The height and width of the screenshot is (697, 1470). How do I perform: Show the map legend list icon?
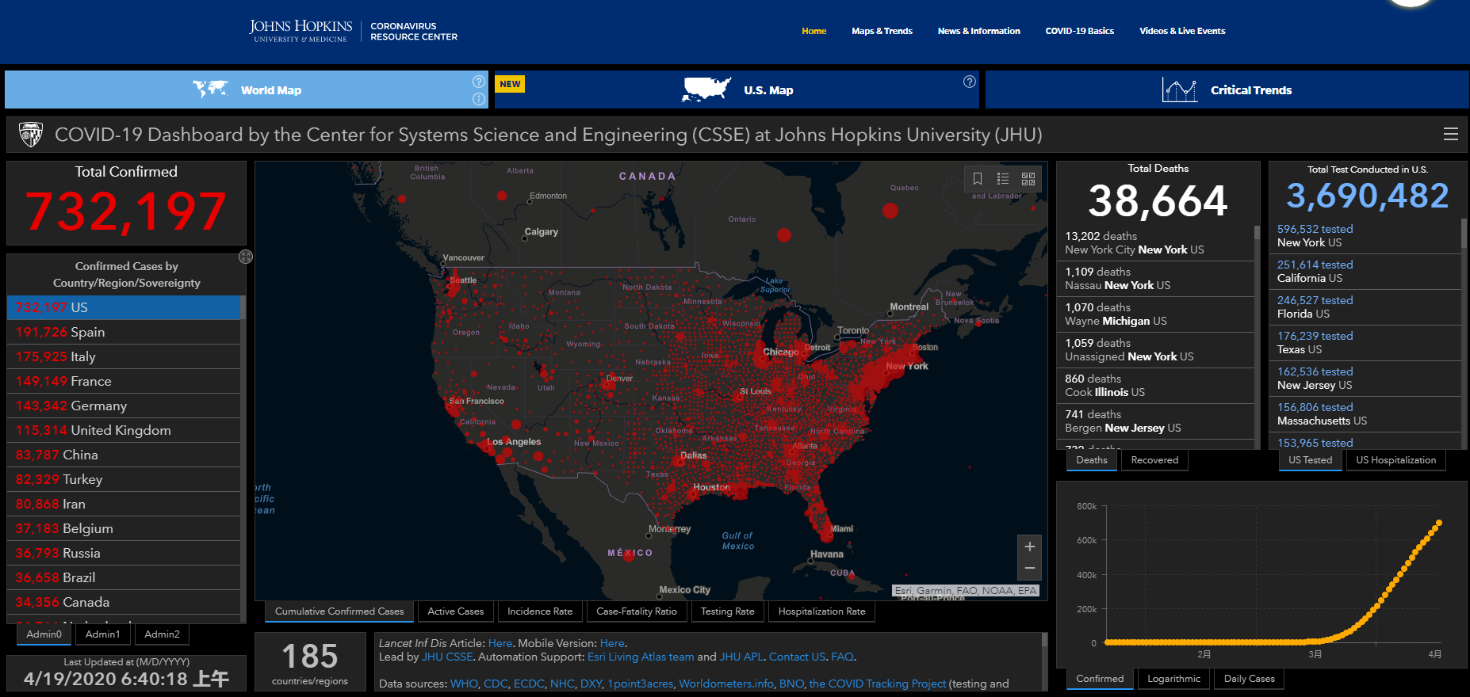1003,179
